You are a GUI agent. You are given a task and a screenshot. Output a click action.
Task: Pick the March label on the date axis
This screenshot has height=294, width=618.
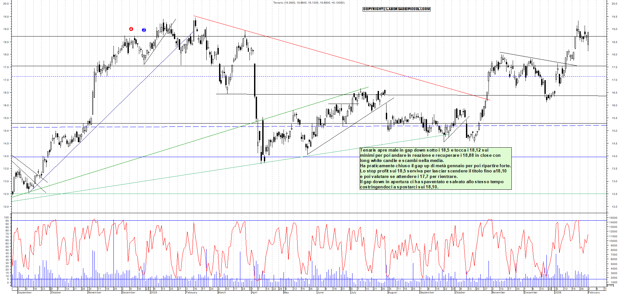tap(222, 292)
